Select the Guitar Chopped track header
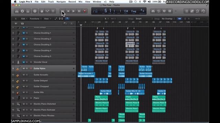 pyautogui.click(x=44, y=86)
